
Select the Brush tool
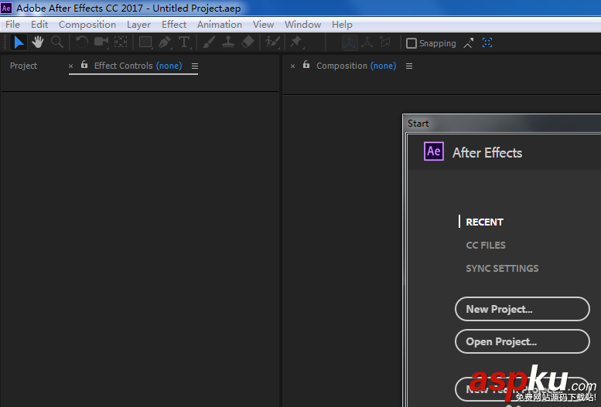(x=209, y=42)
